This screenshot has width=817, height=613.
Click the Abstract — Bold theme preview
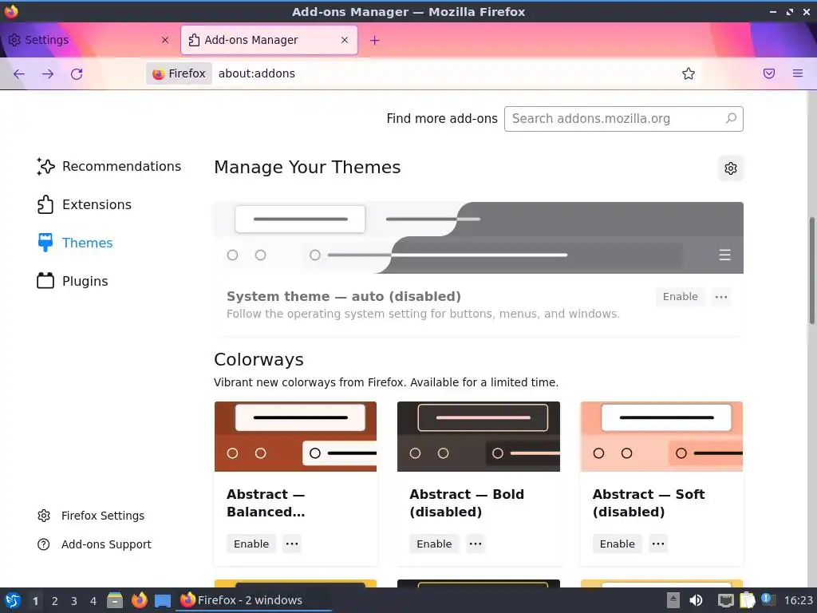coord(479,437)
